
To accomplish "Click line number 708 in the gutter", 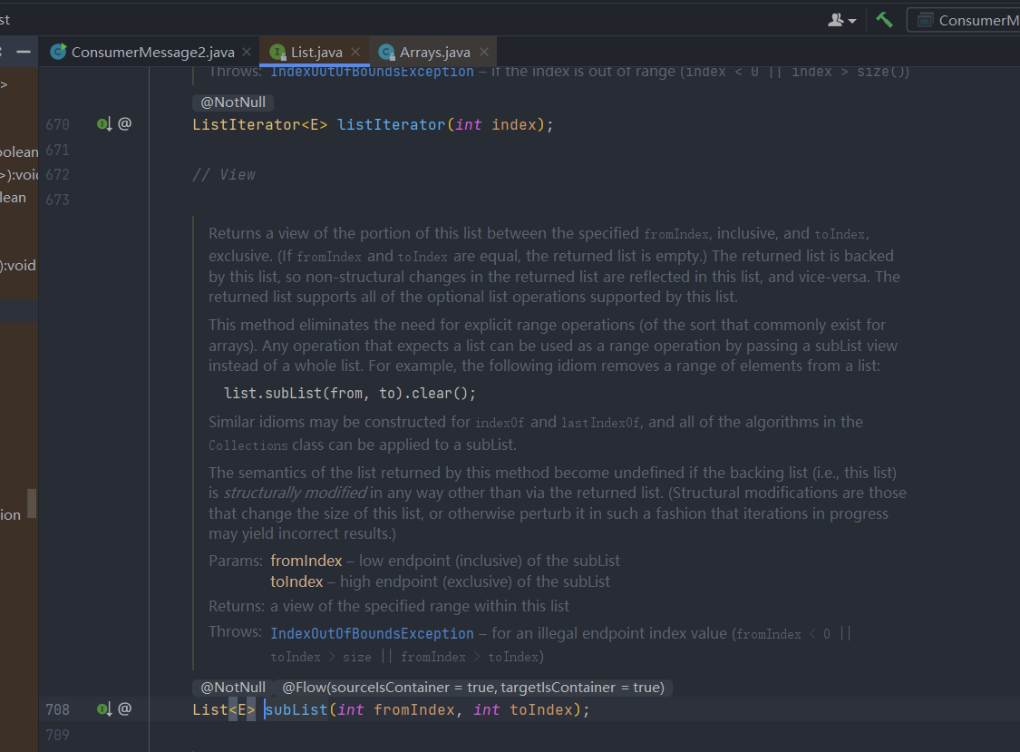I will point(57,709).
